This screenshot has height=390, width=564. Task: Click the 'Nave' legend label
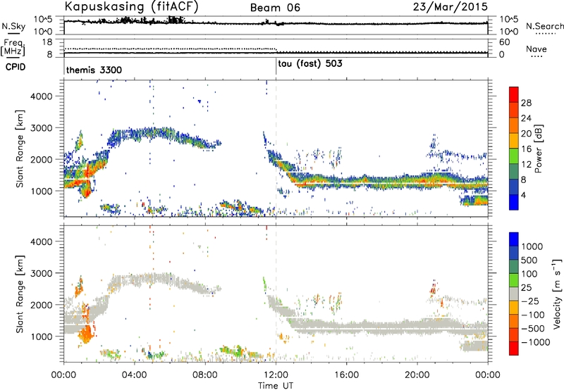point(536,49)
